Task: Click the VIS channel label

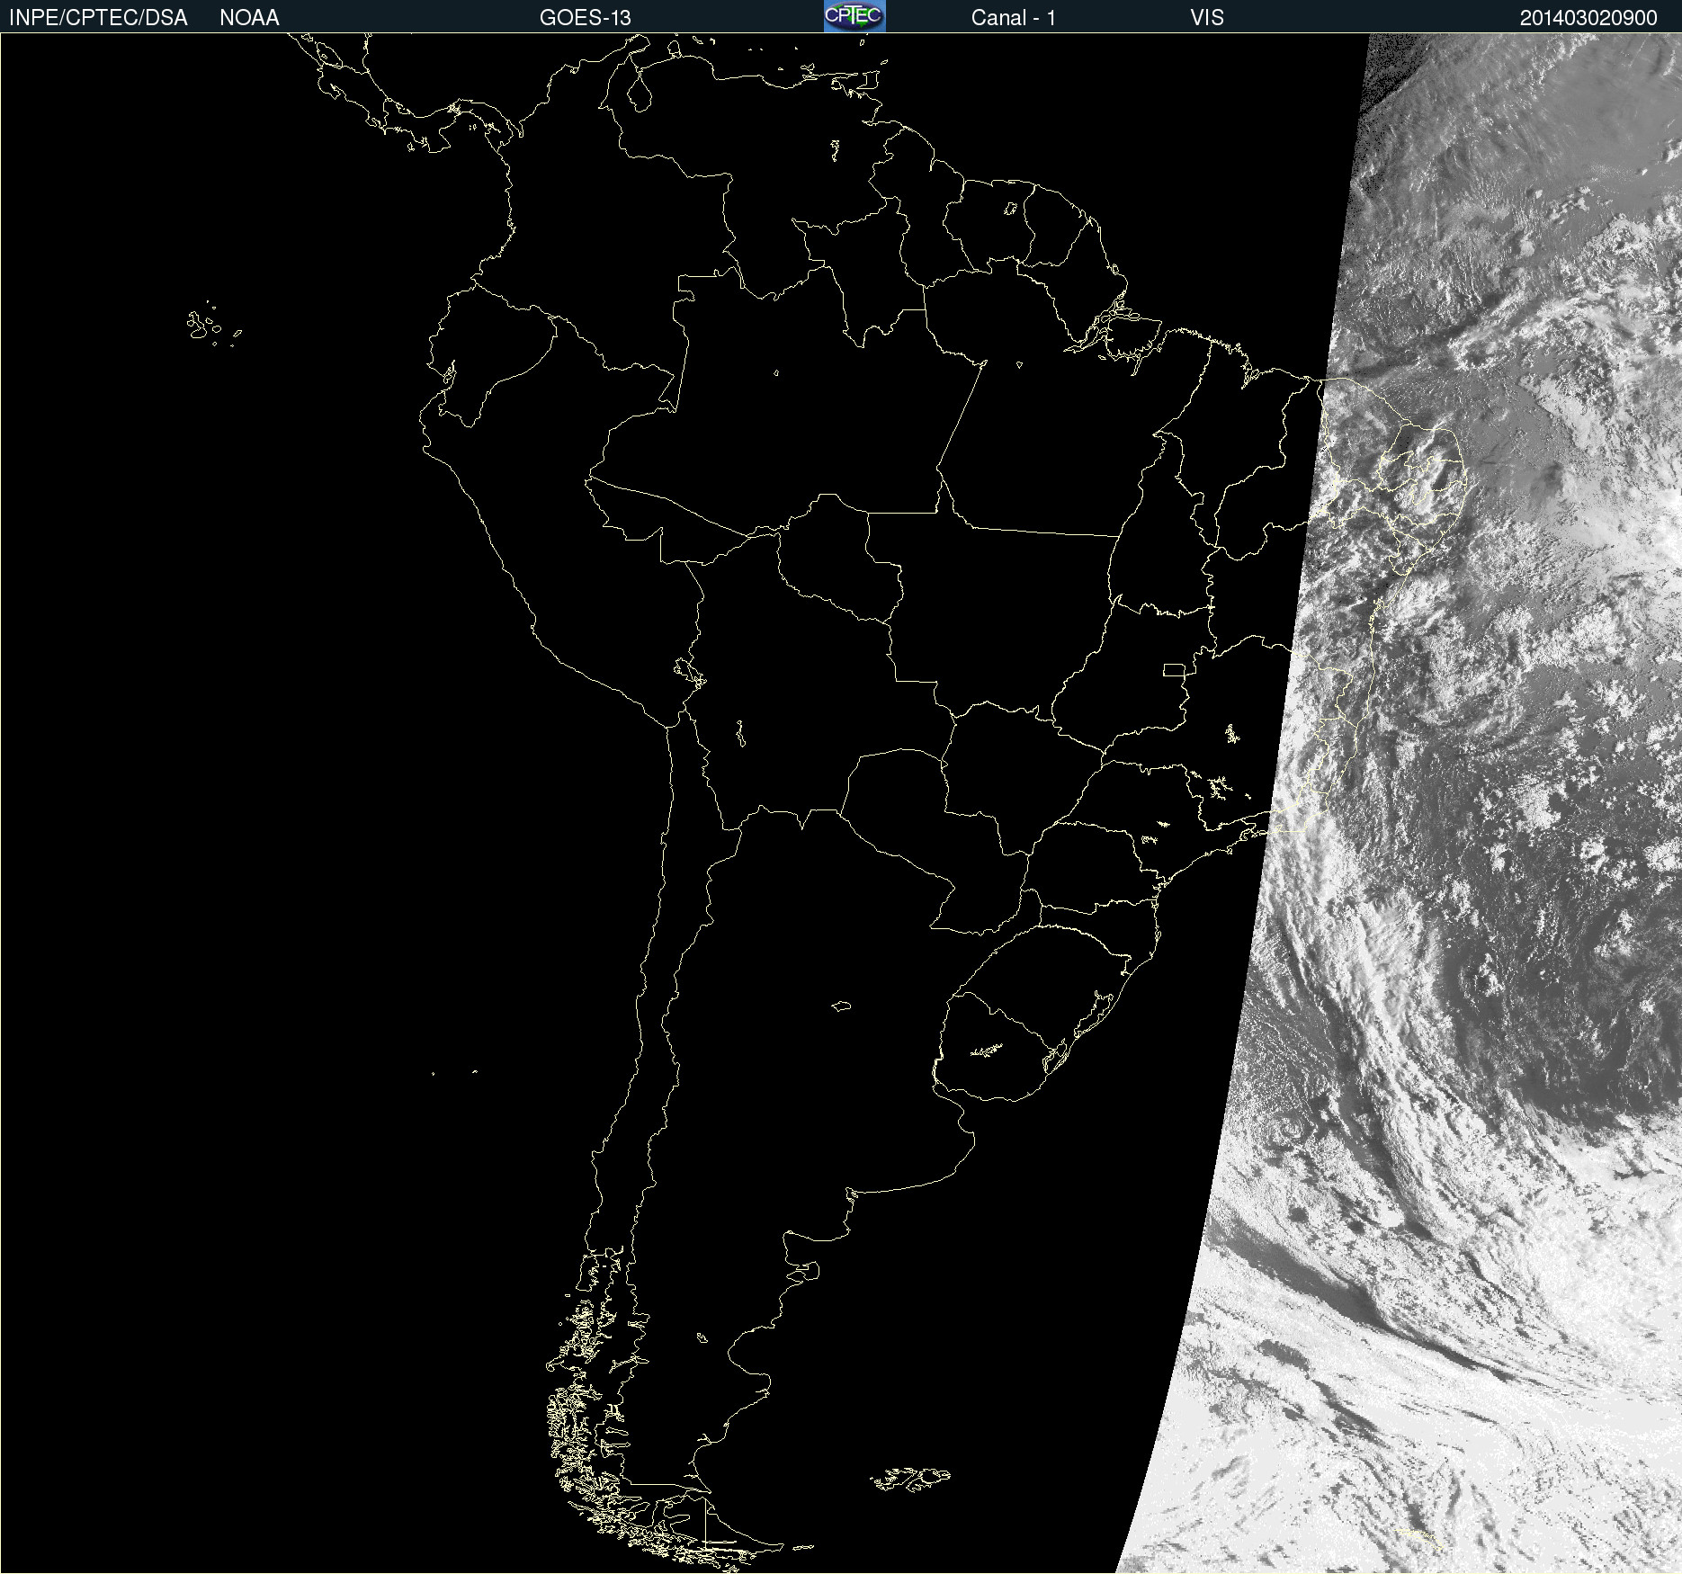Action: (1207, 18)
